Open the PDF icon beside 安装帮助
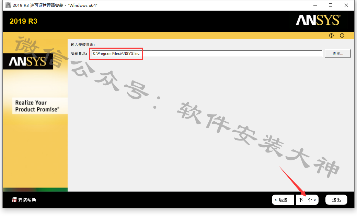The height and width of the screenshot is (221, 357). [14, 200]
